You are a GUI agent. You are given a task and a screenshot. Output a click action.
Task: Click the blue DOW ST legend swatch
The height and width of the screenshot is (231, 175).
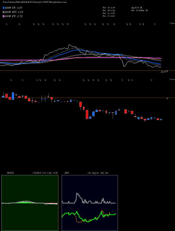click(x=3, y=8)
